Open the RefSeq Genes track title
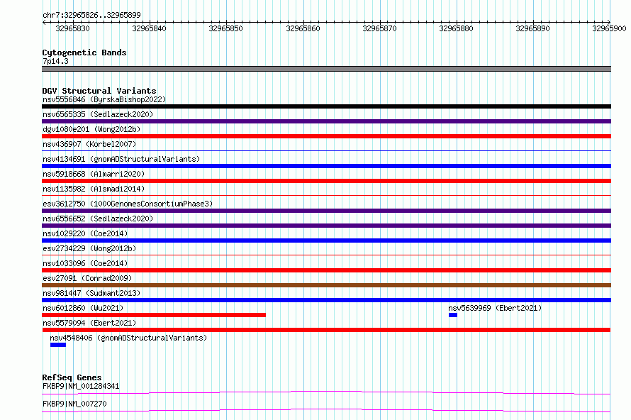631x420 pixels. click(72, 377)
